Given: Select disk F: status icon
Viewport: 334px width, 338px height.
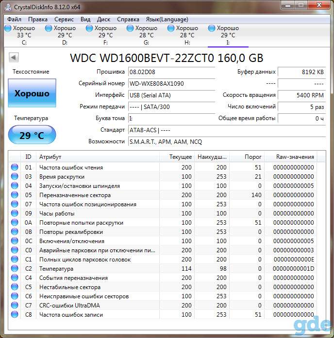Looking at the screenshot, I should 89,28.
